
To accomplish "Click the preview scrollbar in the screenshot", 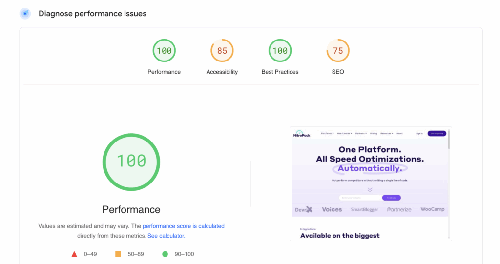I will [x=449, y=139].
